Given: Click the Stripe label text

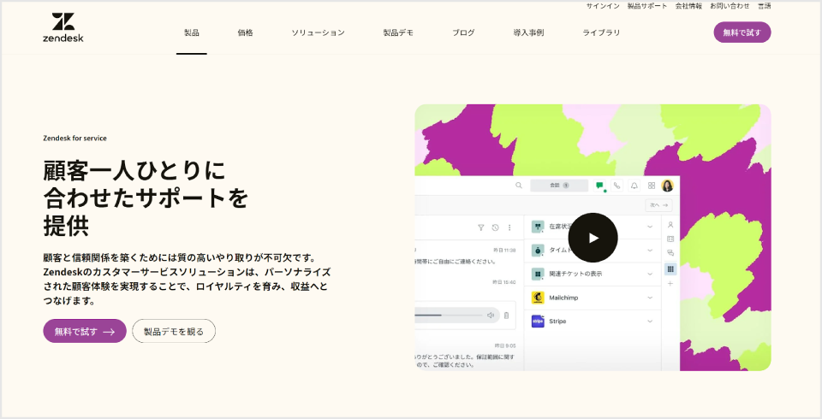Looking at the screenshot, I should pyautogui.click(x=557, y=321).
